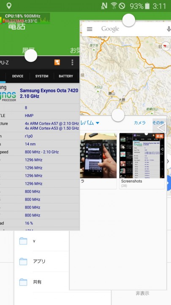Tap the Google search field in Maps

(126, 29)
